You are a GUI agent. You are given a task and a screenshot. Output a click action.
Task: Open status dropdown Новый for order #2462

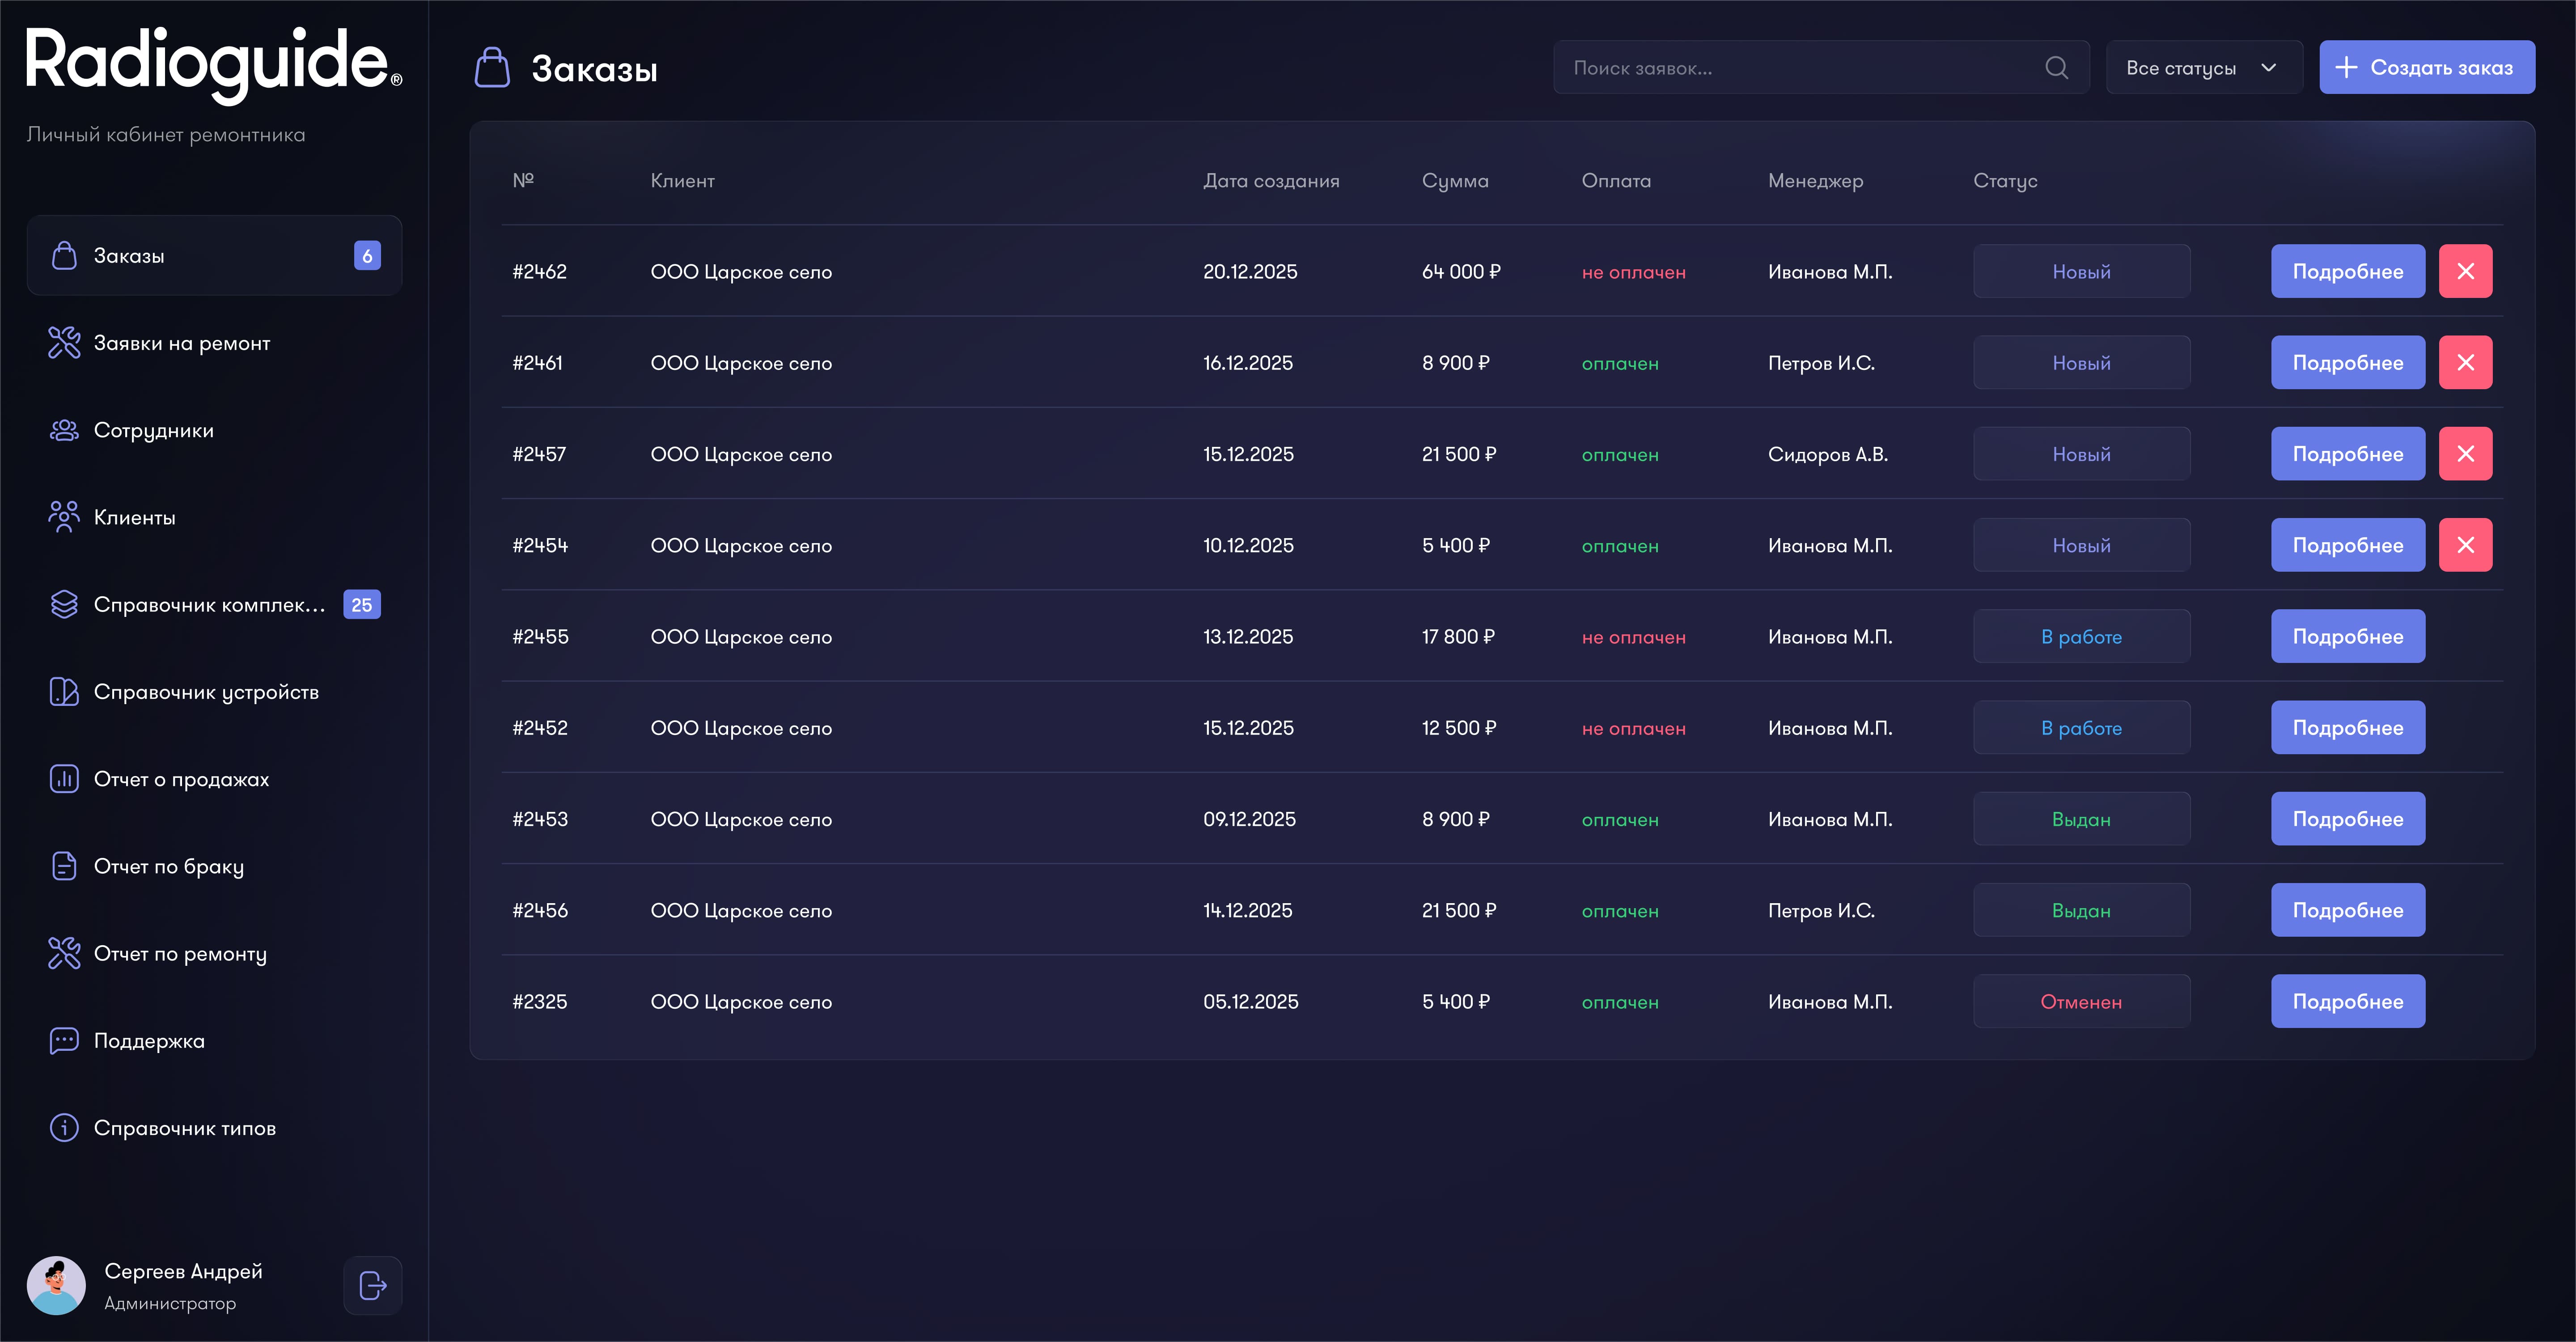click(x=2081, y=271)
